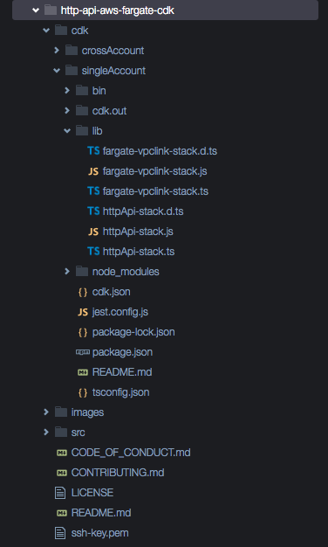The image size is (328, 547).
Task: Click JS icon beside jest.config.js
Action: click(83, 312)
